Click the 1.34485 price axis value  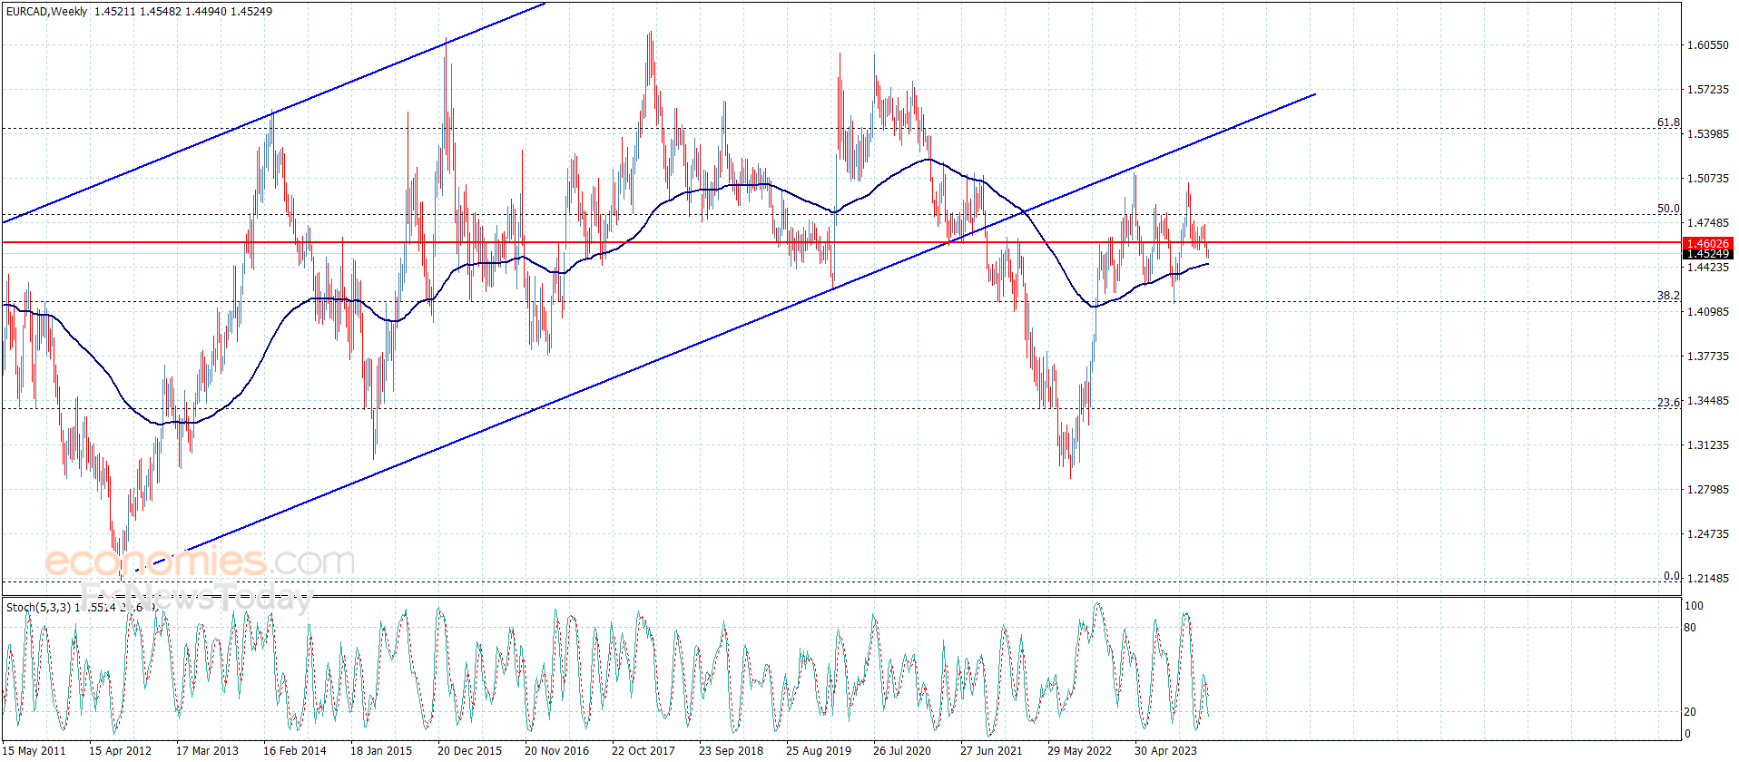(x=1707, y=401)
